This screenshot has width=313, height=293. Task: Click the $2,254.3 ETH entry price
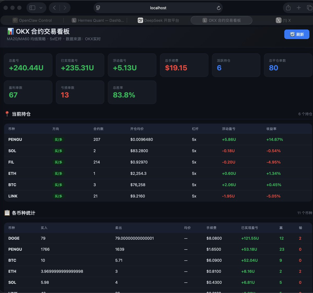click(138, 174)
